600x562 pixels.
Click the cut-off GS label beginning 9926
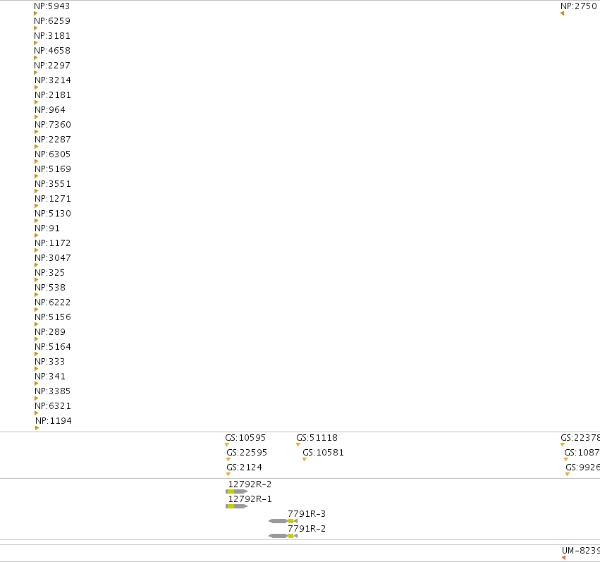pyautogui.click(x=583, y=468)
